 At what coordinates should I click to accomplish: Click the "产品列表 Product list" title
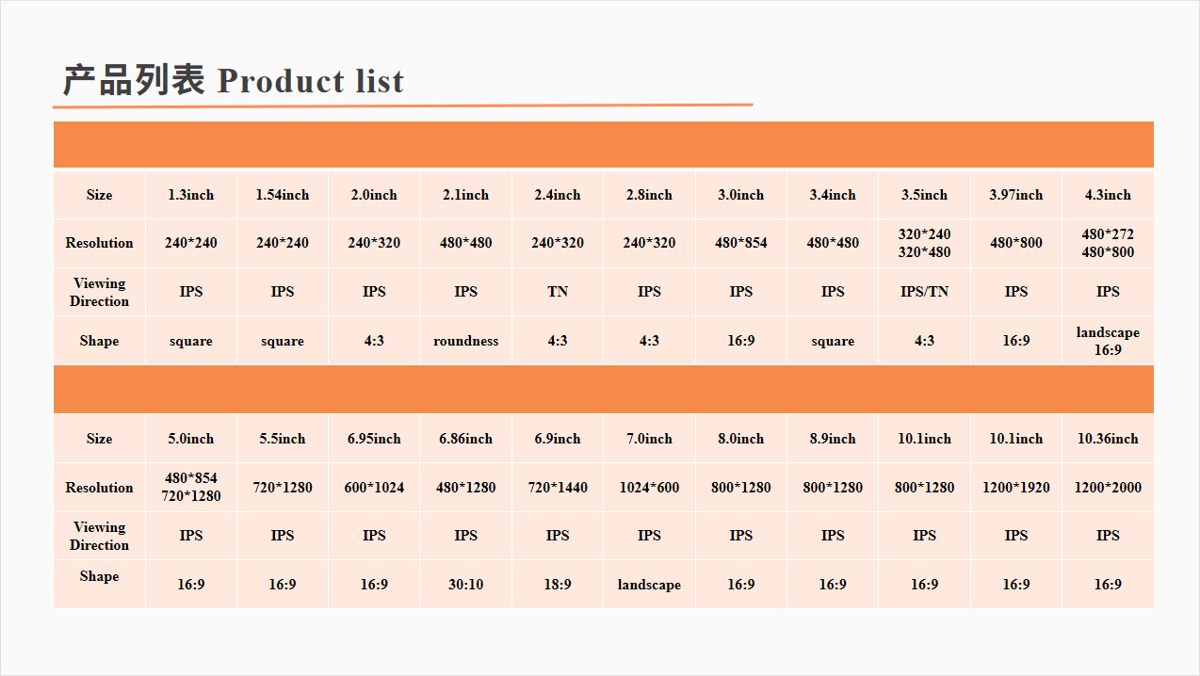tap(234, 81)
